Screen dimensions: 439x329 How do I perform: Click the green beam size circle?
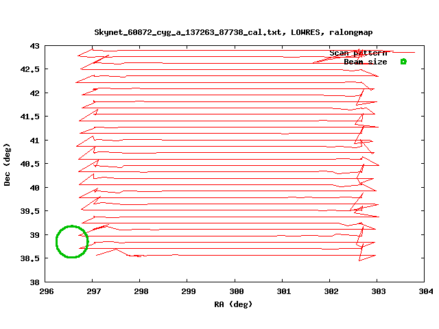[x=72, y=241]
